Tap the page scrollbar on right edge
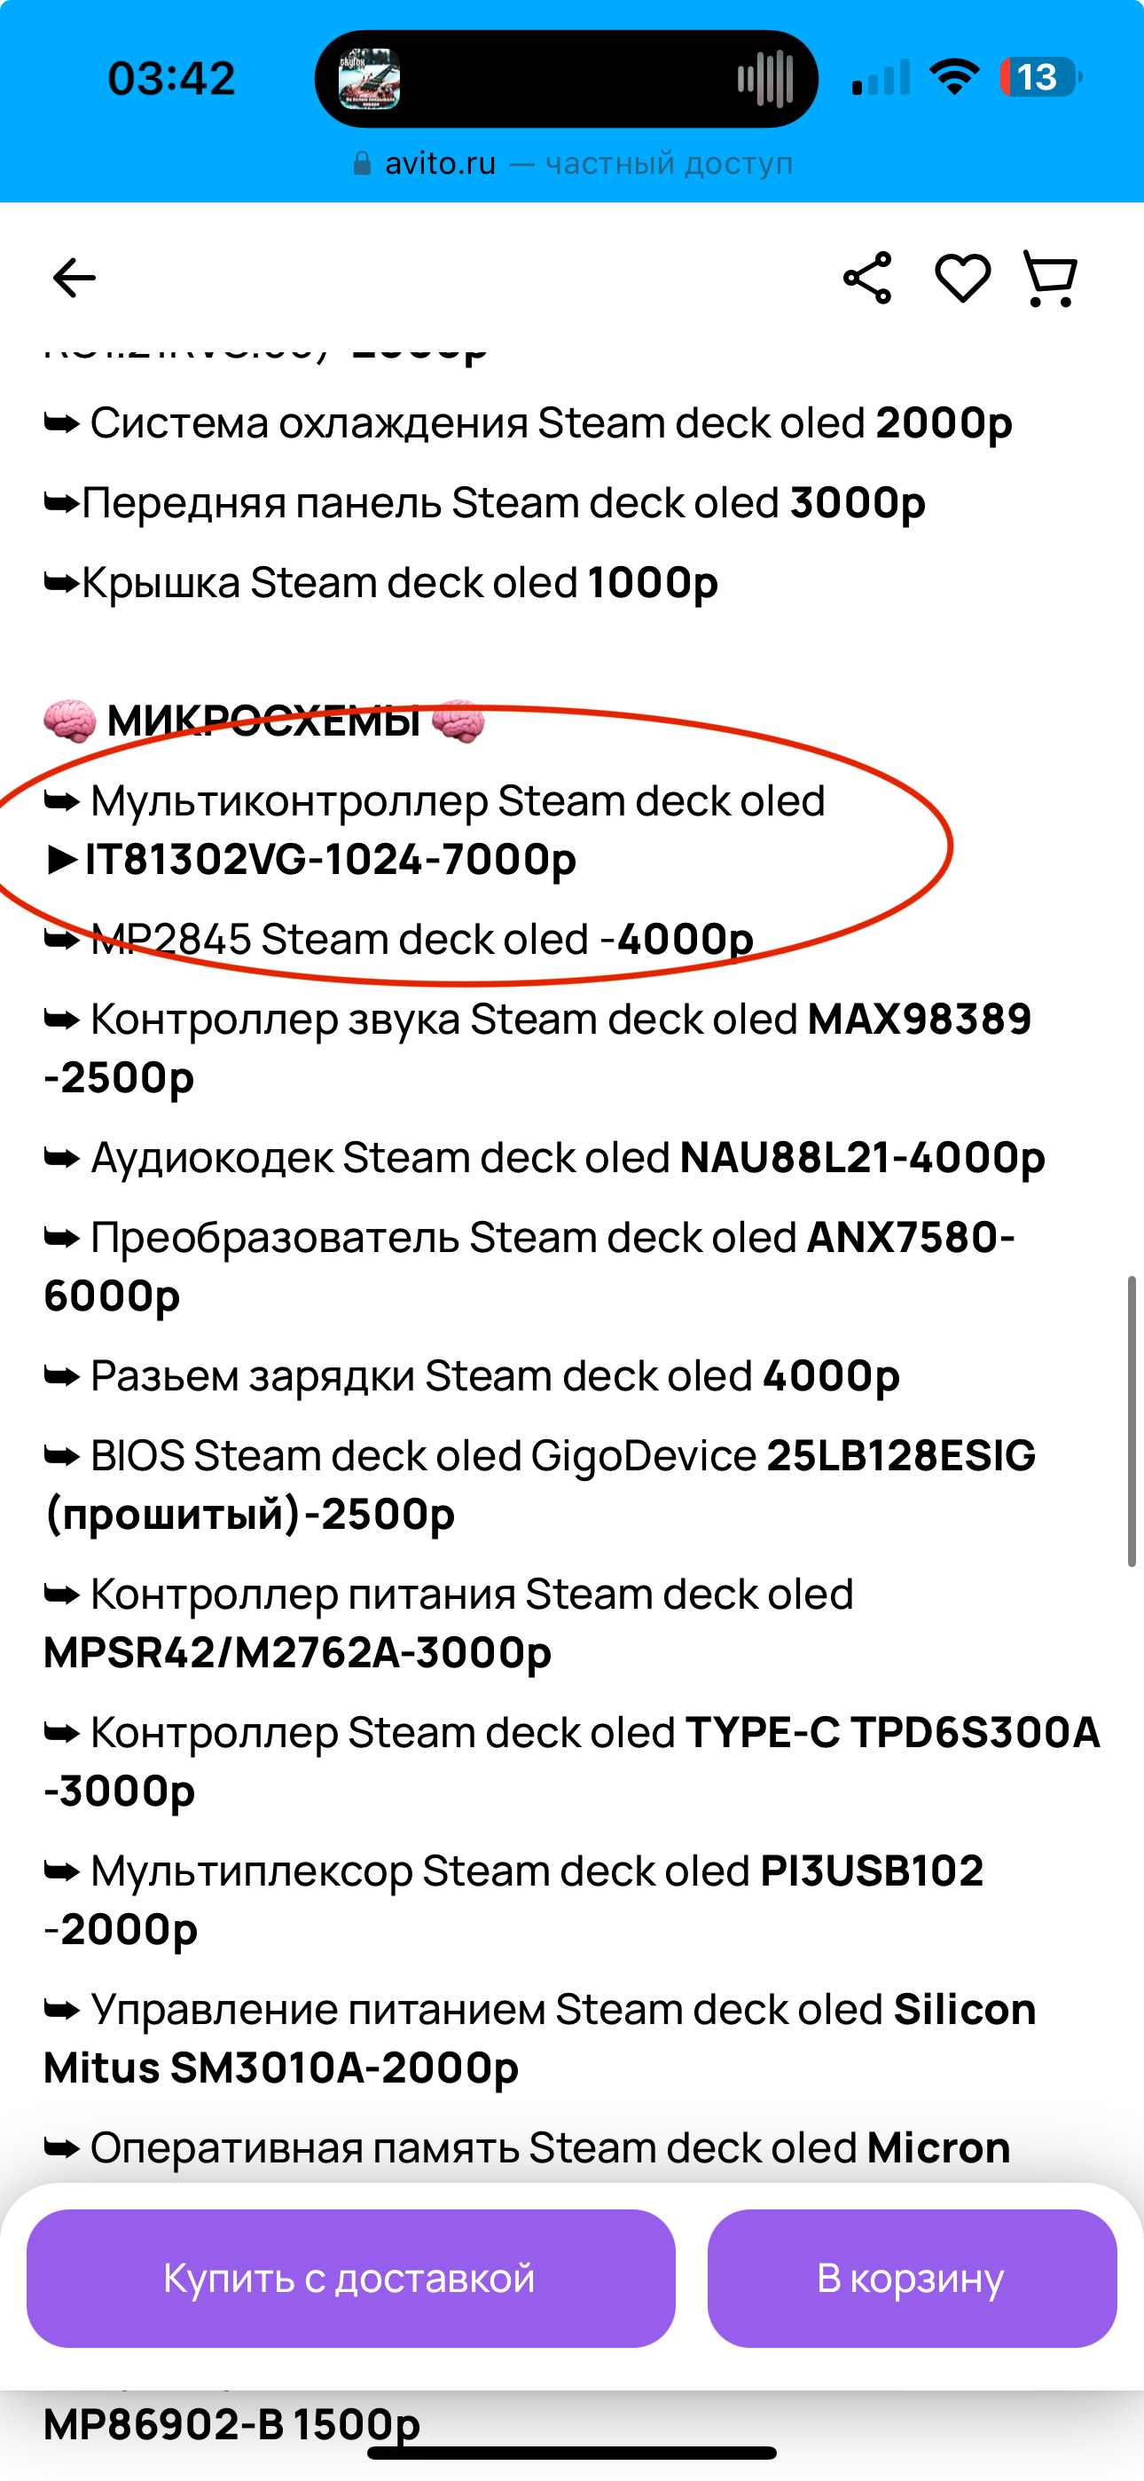Viewport: 1144px width, 2481px height. coord(1132,1422)
